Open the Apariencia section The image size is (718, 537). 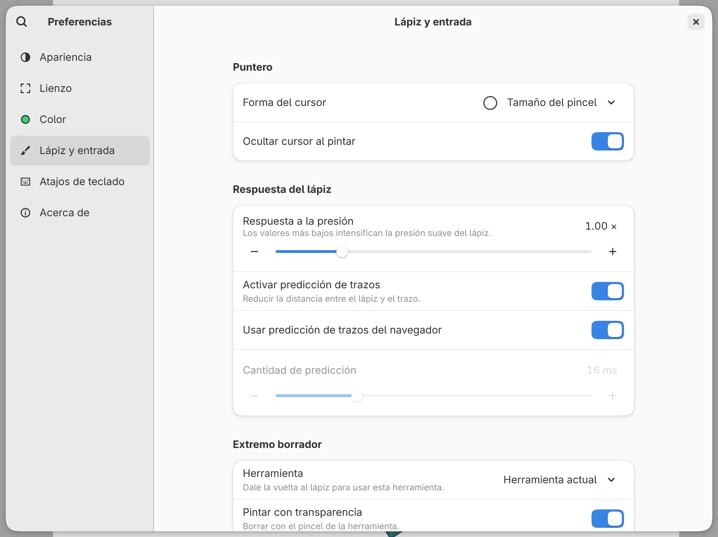pyautogui.click(x=80, y=57)
